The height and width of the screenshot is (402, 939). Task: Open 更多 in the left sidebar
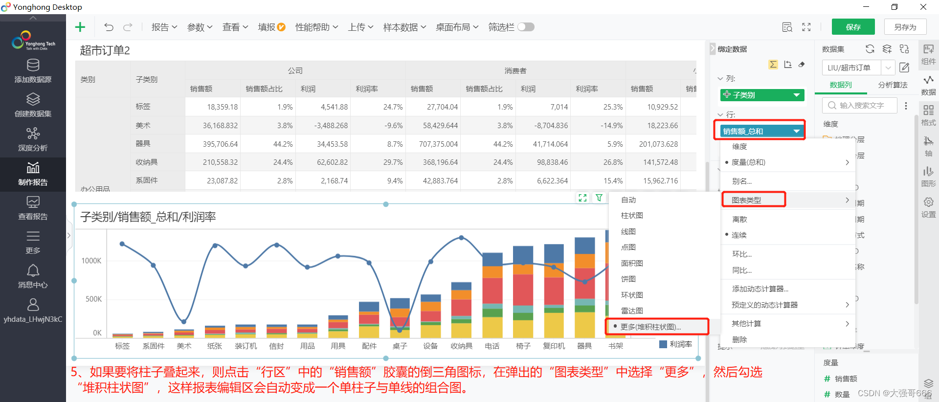[x=33, y=243]
